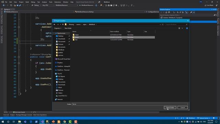This screenshot has height=124, width=220.
Task: Go up one folder level
Action: point(63,24)
